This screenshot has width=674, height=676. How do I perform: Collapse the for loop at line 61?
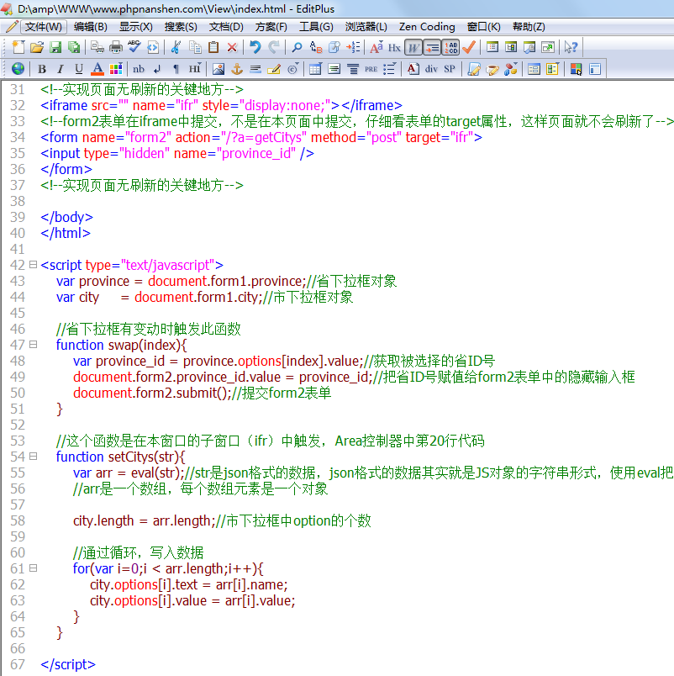click(33, 568)
